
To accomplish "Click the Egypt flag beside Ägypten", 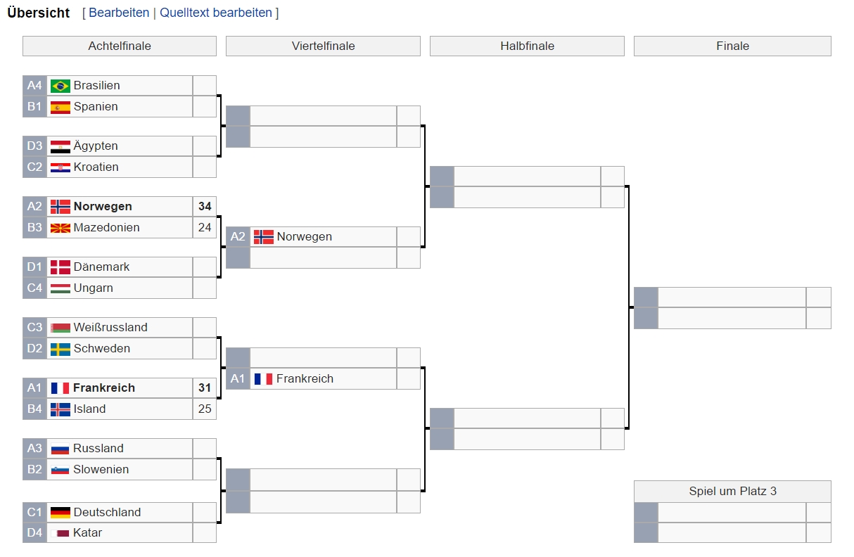I will point(60,146).
